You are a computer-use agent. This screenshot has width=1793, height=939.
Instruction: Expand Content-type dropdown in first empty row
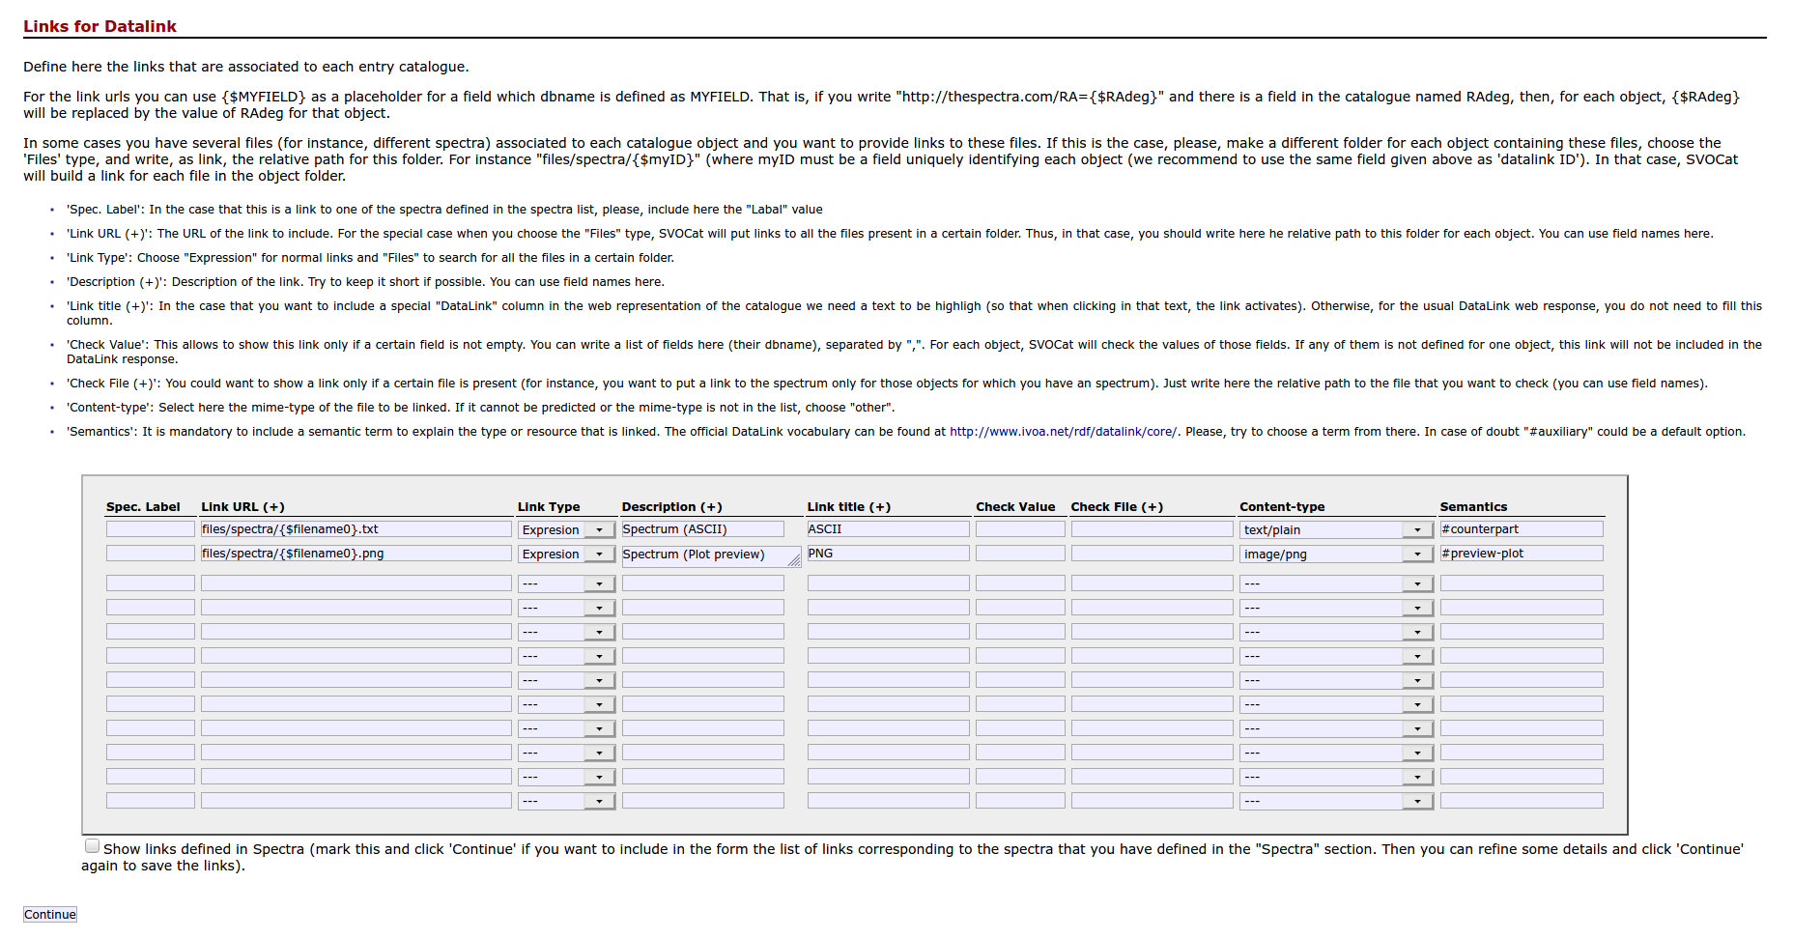pyautogui.click(x=1336, y=583)
